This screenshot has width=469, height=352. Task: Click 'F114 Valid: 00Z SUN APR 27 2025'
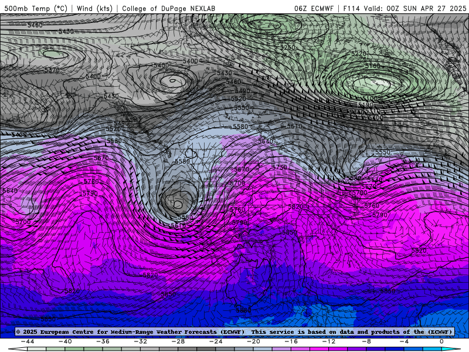[x=405, y=8]
